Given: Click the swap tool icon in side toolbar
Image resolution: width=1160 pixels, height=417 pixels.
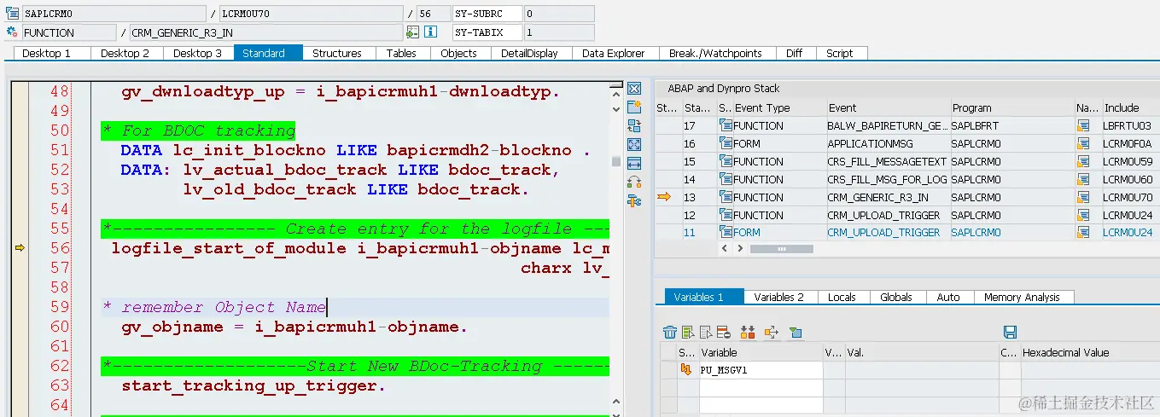Looking at the screenshot, I should point(634,126).
